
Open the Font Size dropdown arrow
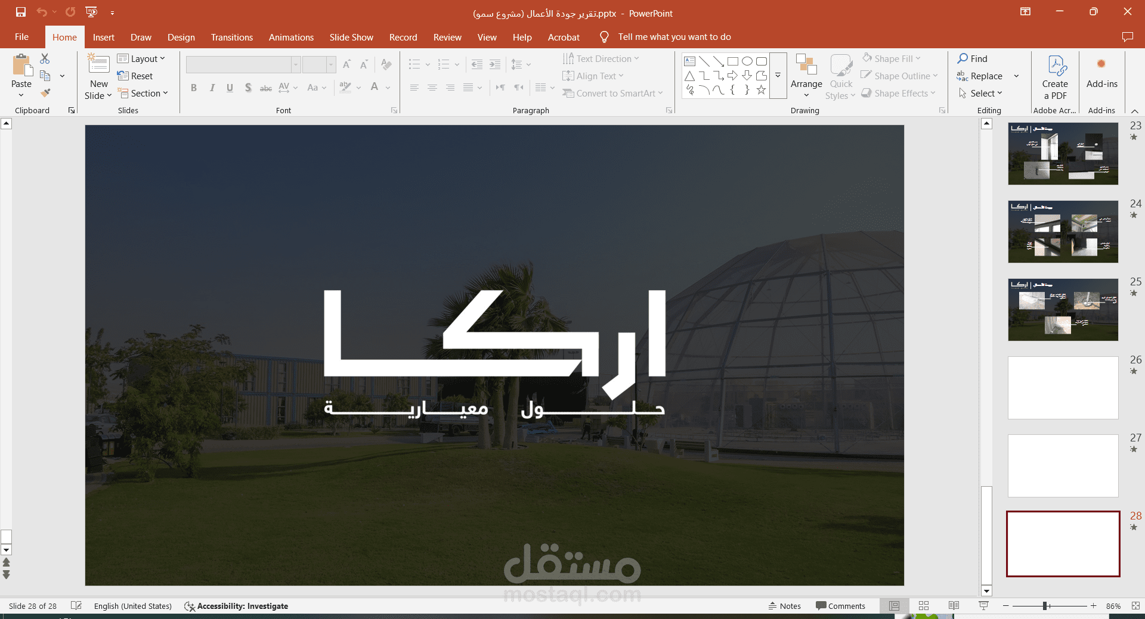coord(330,64)
